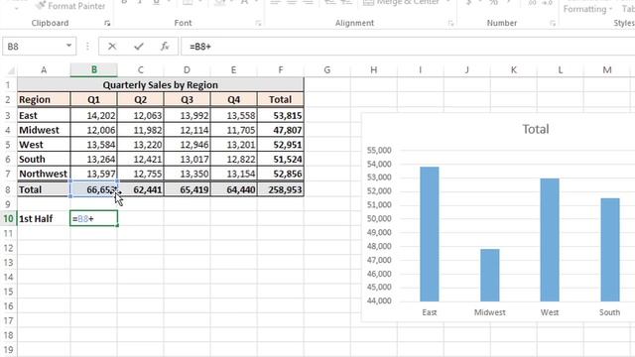Screen dimensions: 635x357
Task: Click the Merge & Center button
Action: pos(402,3)
